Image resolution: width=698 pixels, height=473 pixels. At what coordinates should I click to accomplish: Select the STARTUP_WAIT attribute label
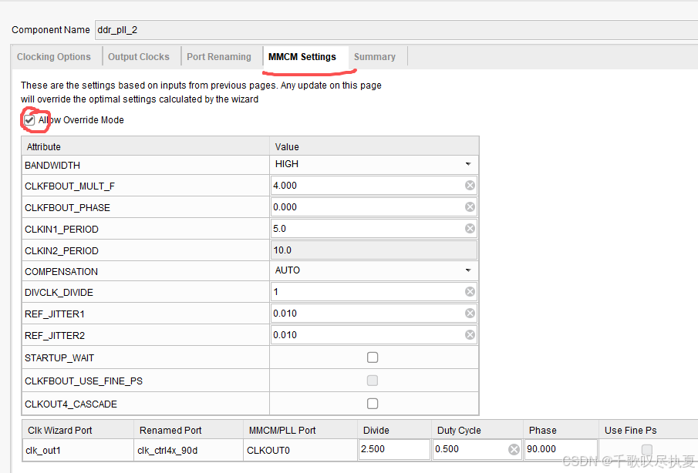pos(59,358)
